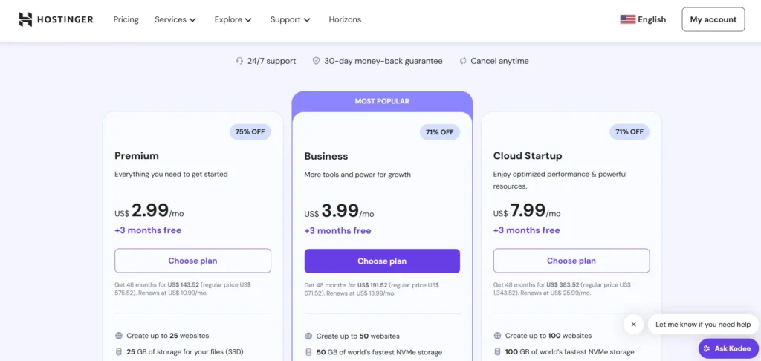
Task: Open My account
Action: coord(713,19)
